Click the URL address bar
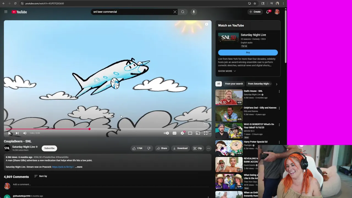The width and height of the screenshot is (352, 198). pos(135,3)
